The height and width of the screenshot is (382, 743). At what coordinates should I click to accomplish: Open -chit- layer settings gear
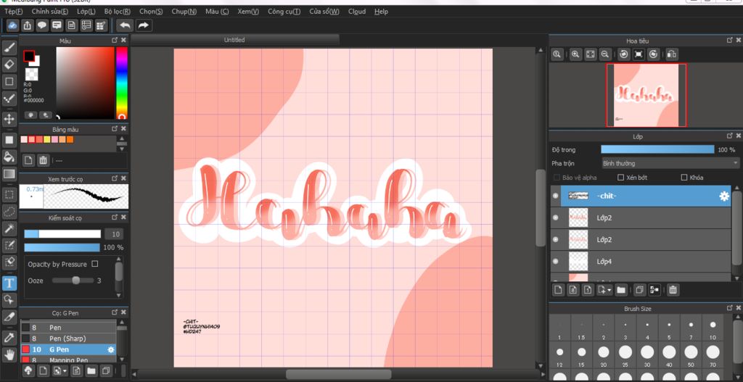[724, 196]
